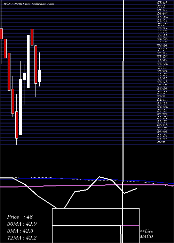Click the pink moving average line
Screen dimensions: 174x243
87,185
